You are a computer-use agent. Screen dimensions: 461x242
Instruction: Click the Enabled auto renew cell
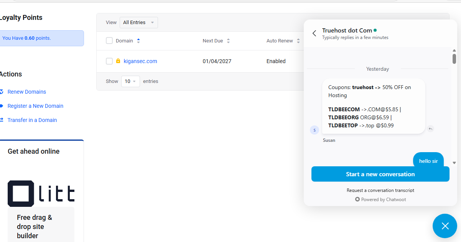[276, 61]
